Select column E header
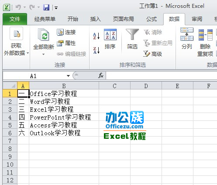 click(x=177, y=86)
